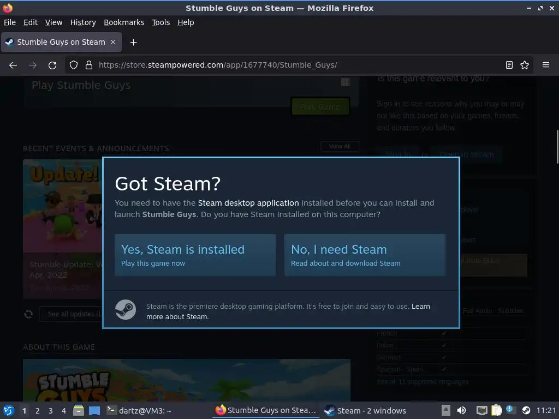Open the clipboard manager tray icon
559x419 pixels.
[496, 410]
